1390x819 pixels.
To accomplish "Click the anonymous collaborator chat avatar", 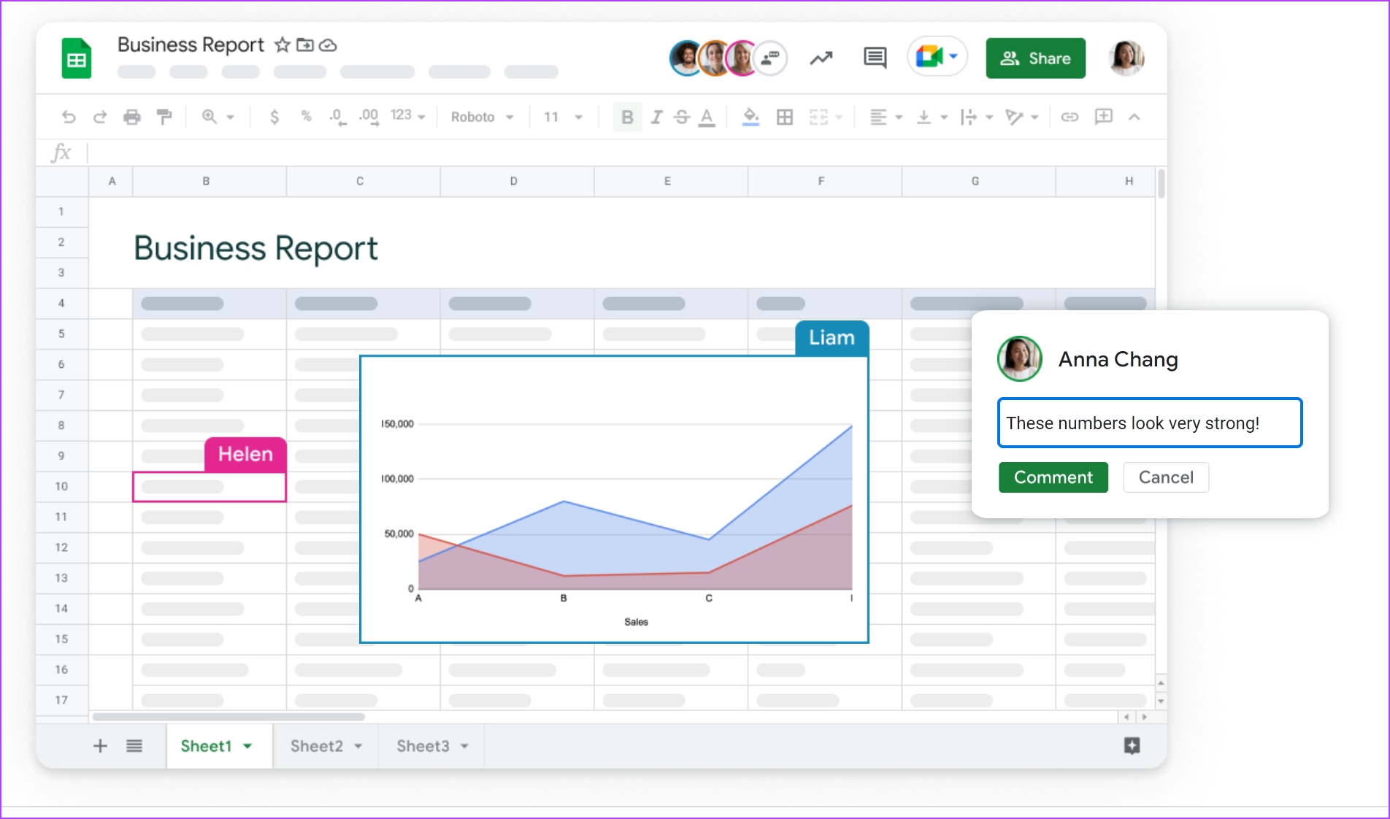I will pos(770,58).
